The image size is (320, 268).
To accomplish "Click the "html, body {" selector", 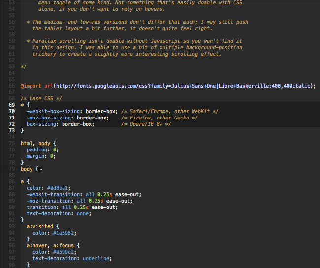I will pos(38,144).
